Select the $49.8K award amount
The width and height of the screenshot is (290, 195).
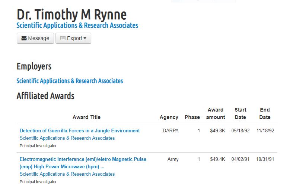[217, 131]
